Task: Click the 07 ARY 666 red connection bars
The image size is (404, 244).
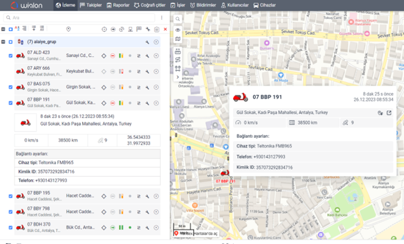Action: pos(121,72)
